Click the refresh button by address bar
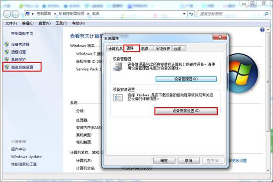Viewport: 273px width, 182px height. (191, 14)
